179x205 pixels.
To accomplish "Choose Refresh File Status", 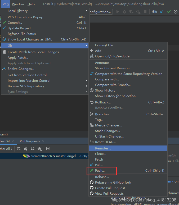I will tap(45, 34).
